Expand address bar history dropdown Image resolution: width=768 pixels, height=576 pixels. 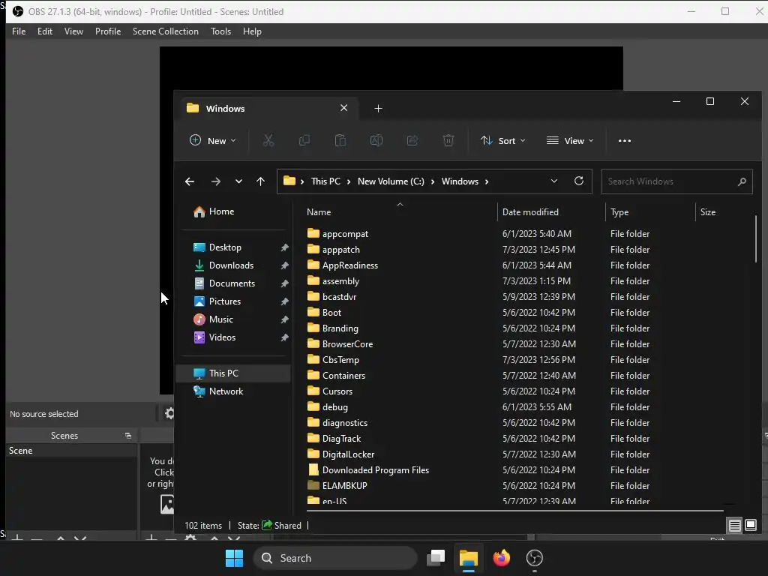click(x=554, y=181)
